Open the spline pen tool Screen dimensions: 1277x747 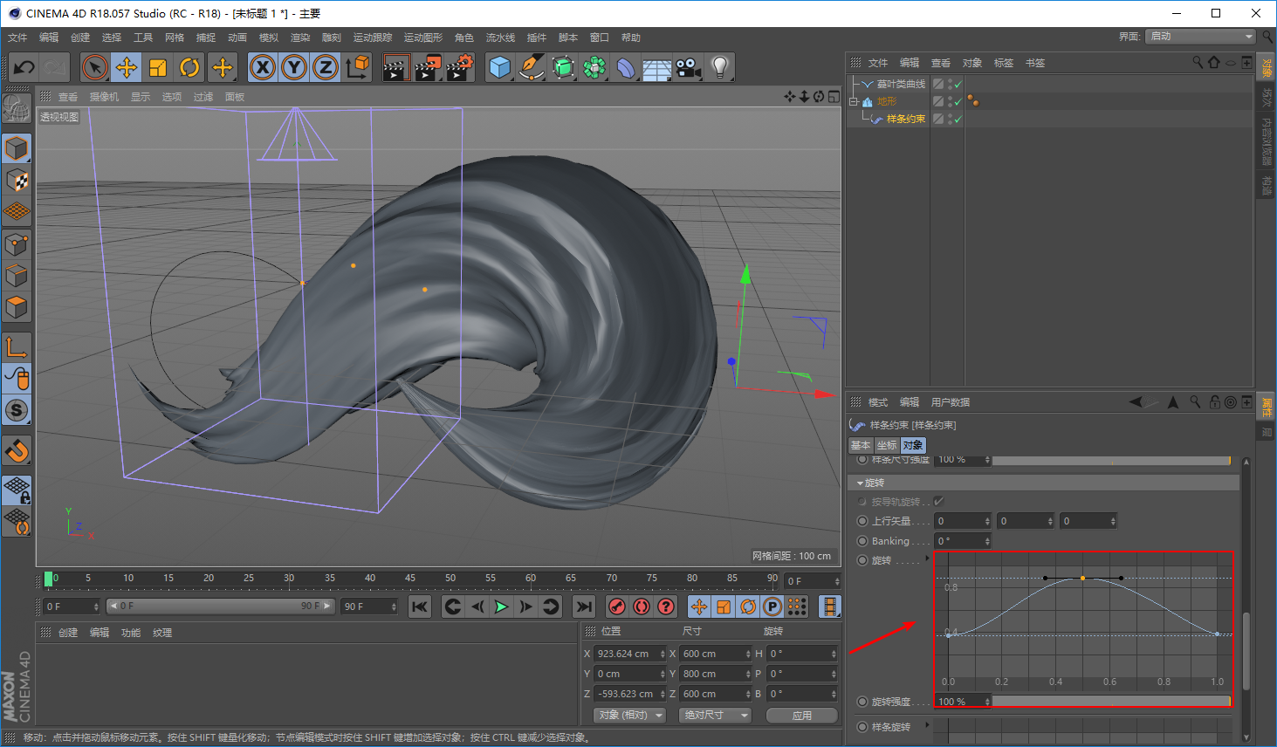click(x=532, y=67)
